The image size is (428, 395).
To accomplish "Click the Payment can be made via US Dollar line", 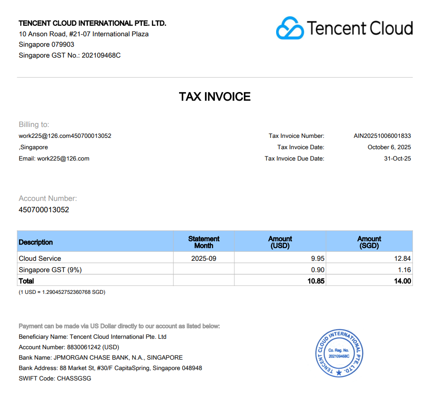I will coord(119,326).
